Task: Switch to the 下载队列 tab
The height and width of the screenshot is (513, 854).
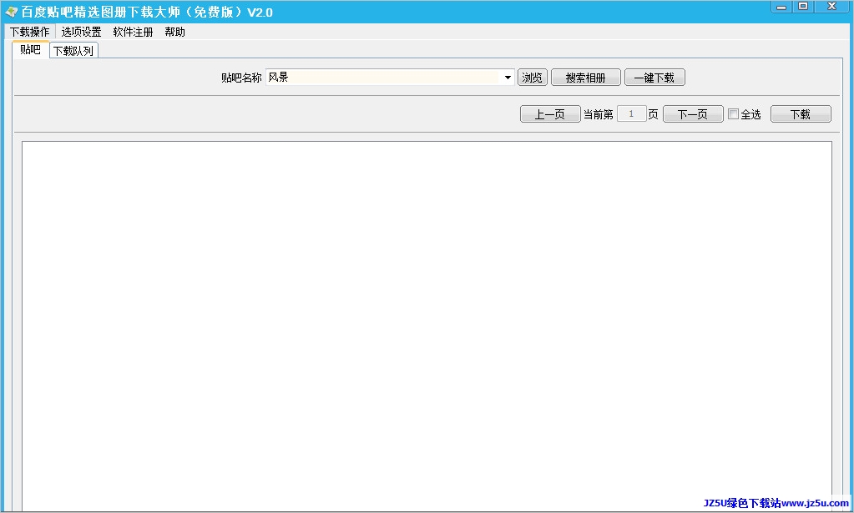Action: [x=73, y=51]
